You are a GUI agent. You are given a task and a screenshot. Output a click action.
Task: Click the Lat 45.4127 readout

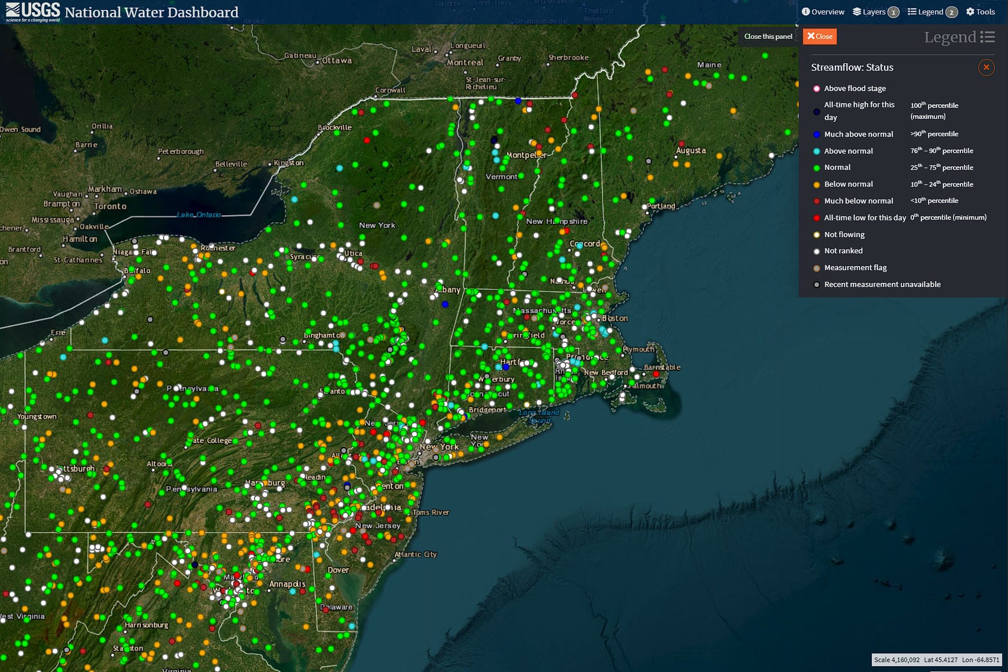(941, 660)
